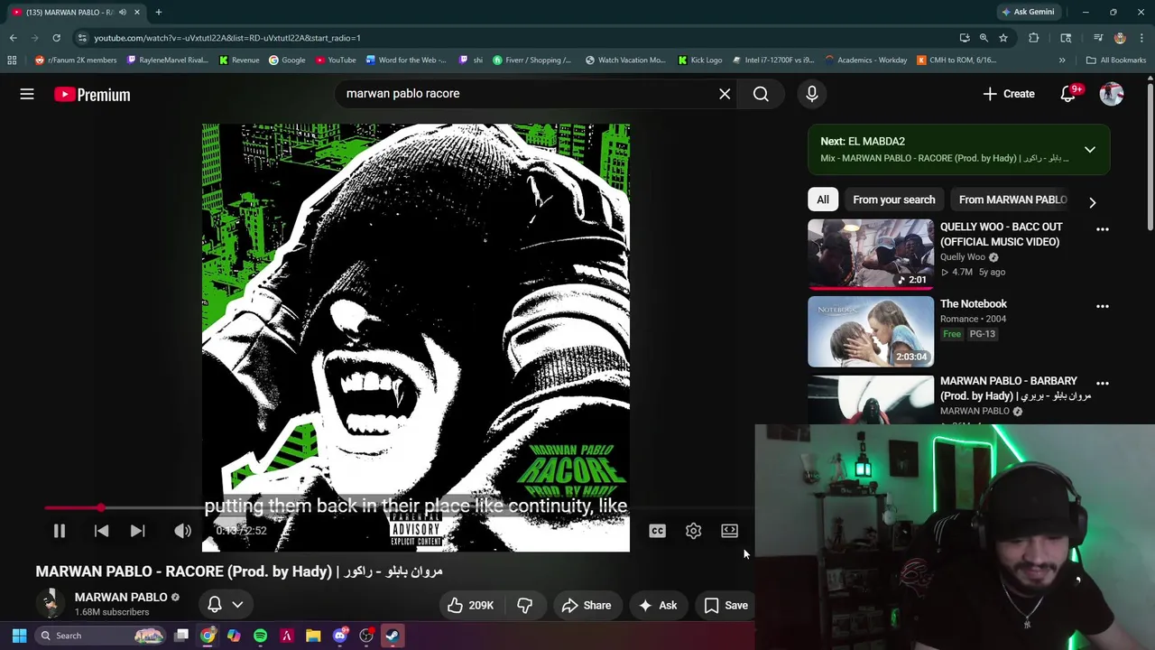Select the From MARWAN PABLO chip

pos(1012,200)
